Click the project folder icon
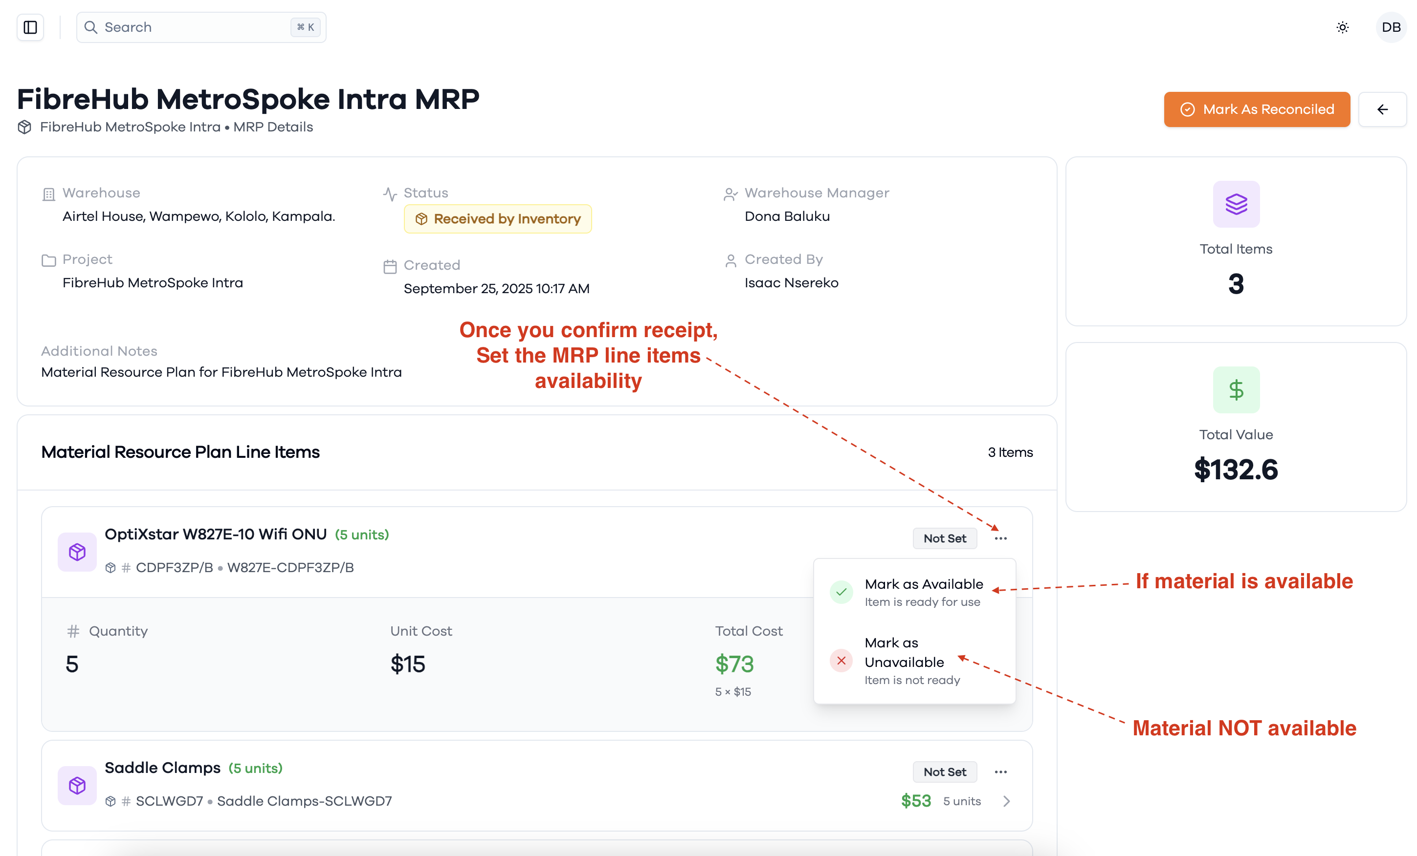 click(49, 260)
